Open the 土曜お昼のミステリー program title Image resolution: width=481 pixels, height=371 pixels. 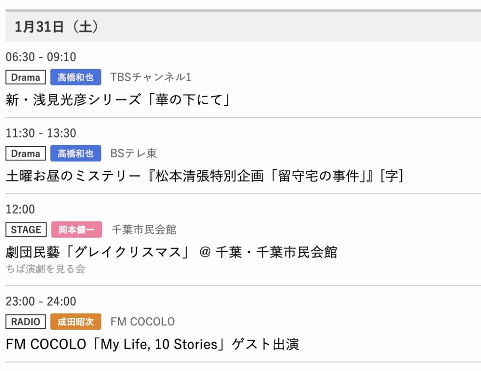pos(205,176)
